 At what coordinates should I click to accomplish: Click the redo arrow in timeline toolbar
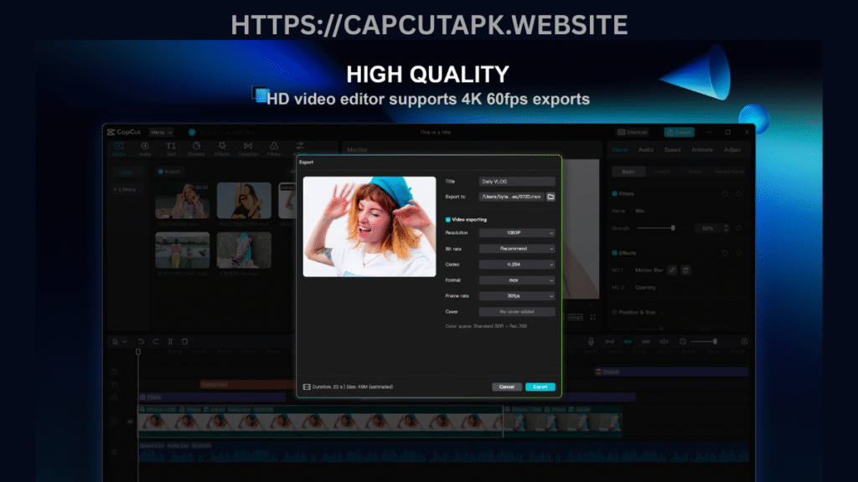[x=155, y=341]
